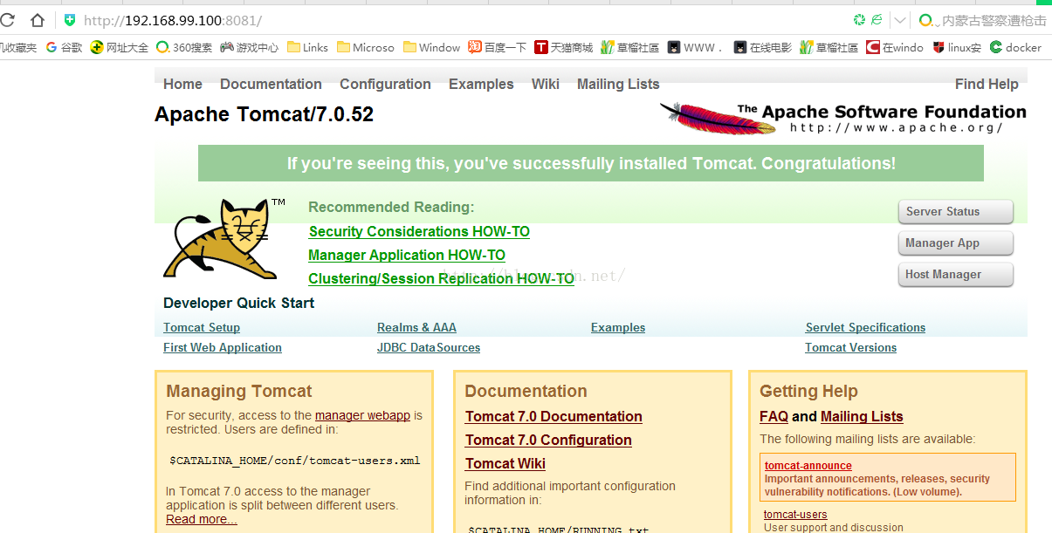The image size is (1052, 533).
Task: Open the 天猫商城 bookmark
Action: [563, 47]
